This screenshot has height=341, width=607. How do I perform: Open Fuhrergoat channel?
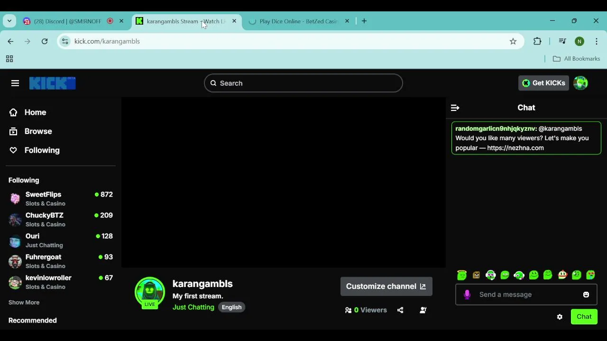click(61, 261)
